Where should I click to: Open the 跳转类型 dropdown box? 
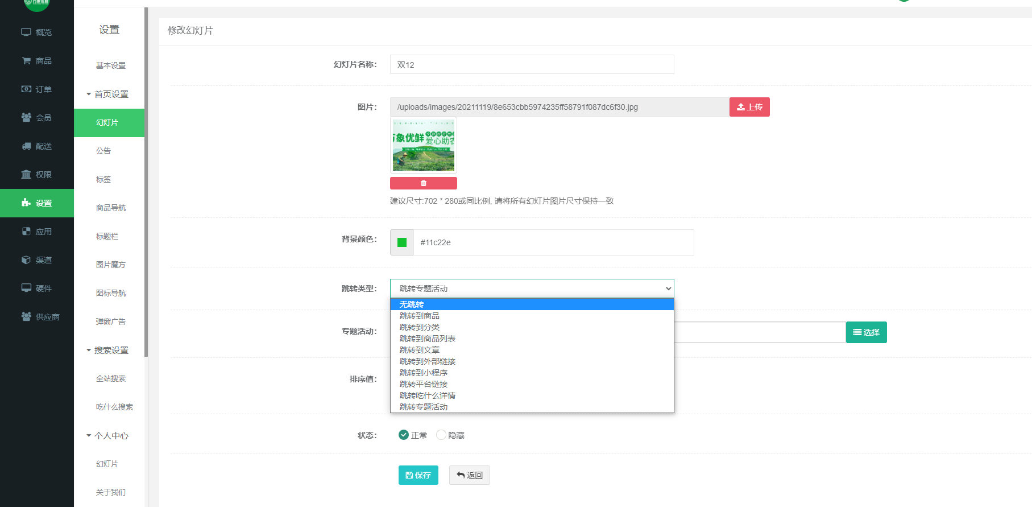click(x=532, y=288)
